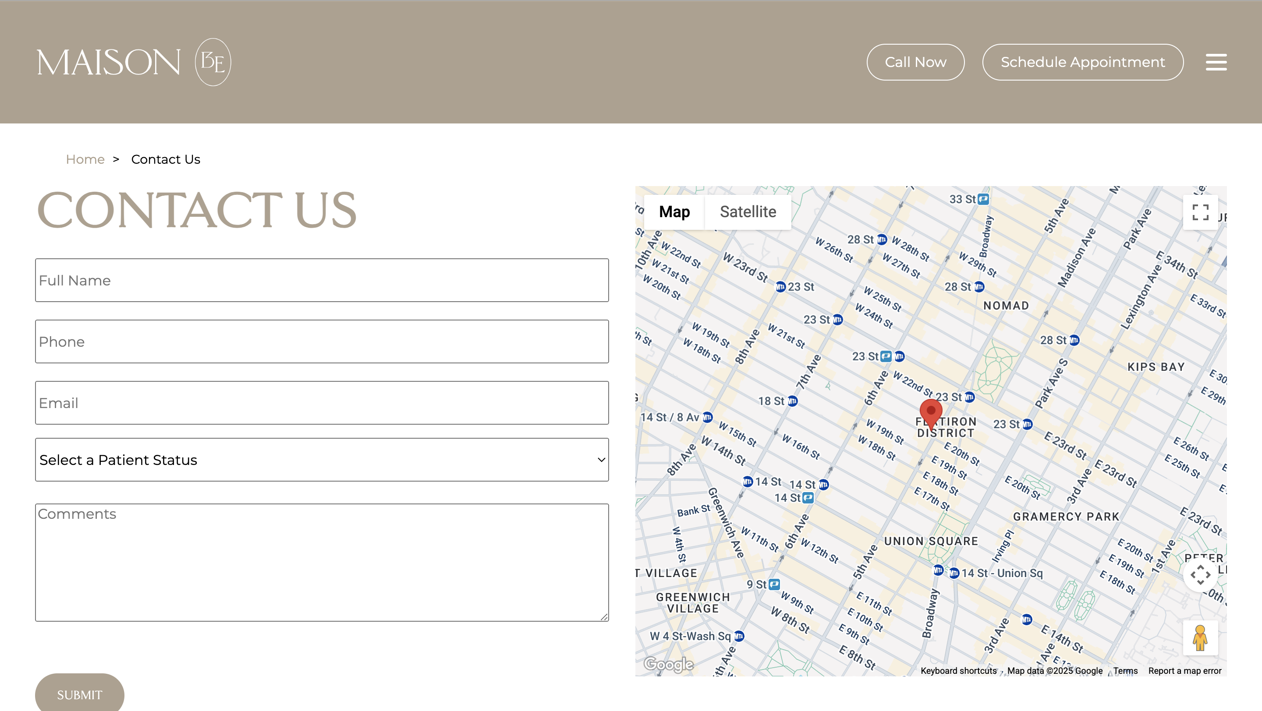Click the UNION SQUARE map label
Image resolution: width=1262 pixels, height=711 pixels.
pos(931,541)
